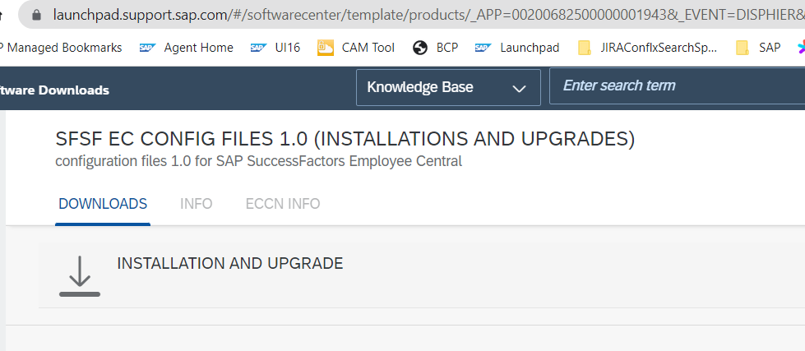Open the BCP globe bookmark
This screenshot has height=351, width=805.
(420, 48)
